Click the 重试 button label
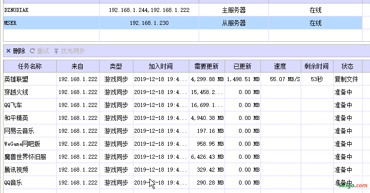The image size is (370, 193). tap(43, 51)
